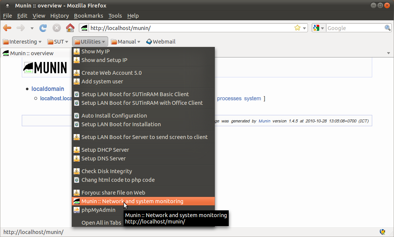Open Setup LAN Boot for SUTinRAM with Office Client
394x237 pixels.
click(x=143, y=103)
